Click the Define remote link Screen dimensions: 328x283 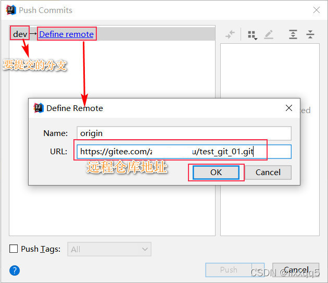click(x=66, y=34)
